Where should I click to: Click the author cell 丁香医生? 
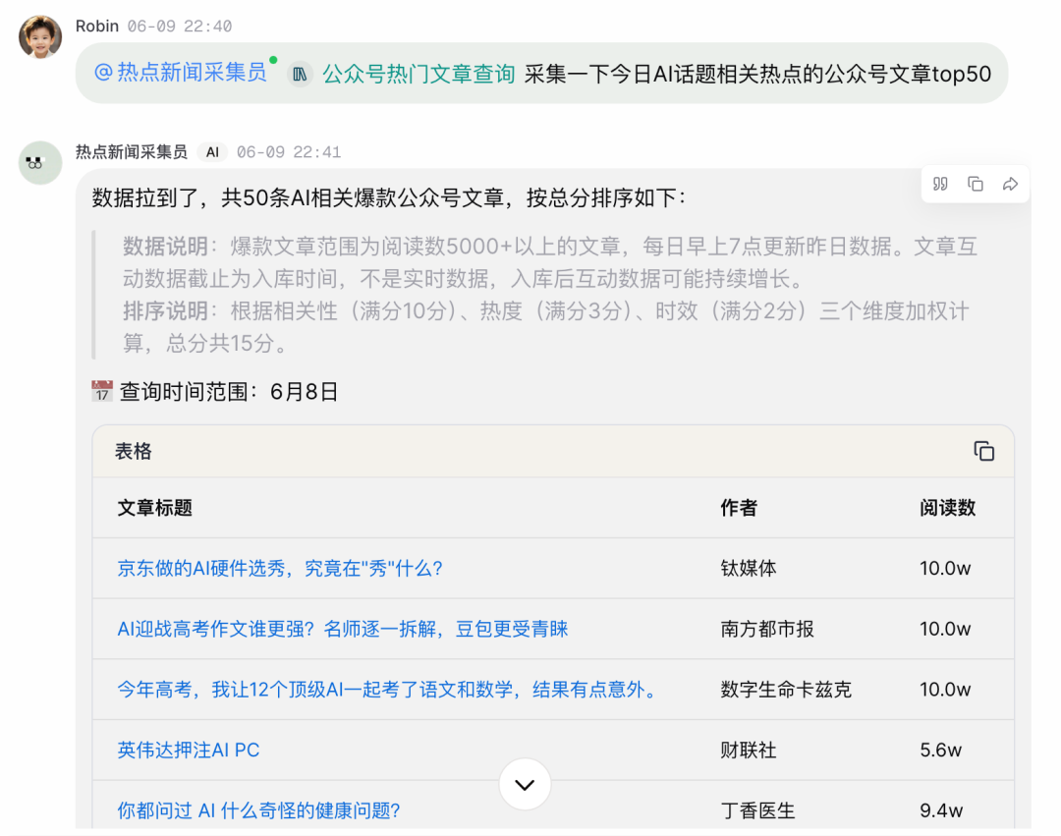point(757,810)
